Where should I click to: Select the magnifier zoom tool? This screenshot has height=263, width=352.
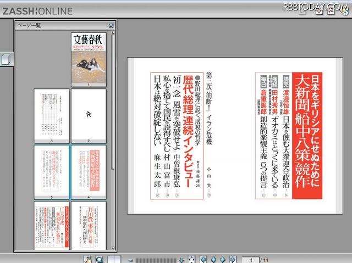tap(100, 259)
